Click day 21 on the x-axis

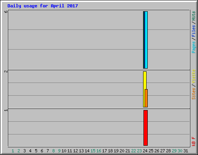[x=128, y=151]
